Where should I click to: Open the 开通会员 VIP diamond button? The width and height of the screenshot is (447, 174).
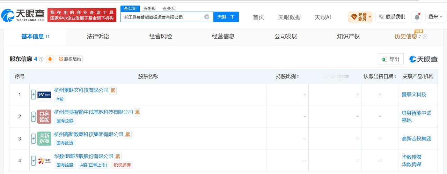coord(360,17)
